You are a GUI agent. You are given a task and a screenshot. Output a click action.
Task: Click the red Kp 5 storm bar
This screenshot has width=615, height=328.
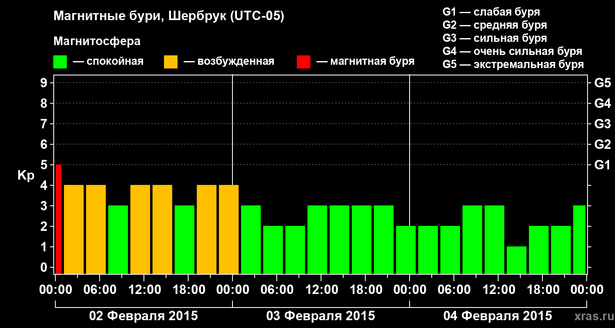(x=59, y=219)
